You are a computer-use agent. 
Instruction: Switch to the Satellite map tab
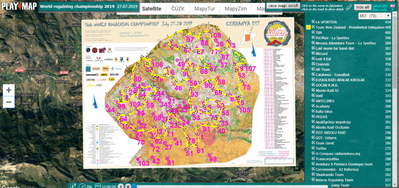pyautogui.click(x=151, y=8)
